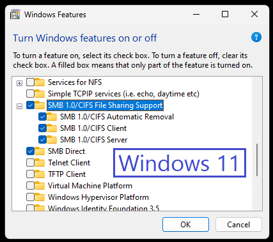Screen dimensions: 273x242
Task: Click the Simple TCPIP services folder icon
Action: [40, 94]
